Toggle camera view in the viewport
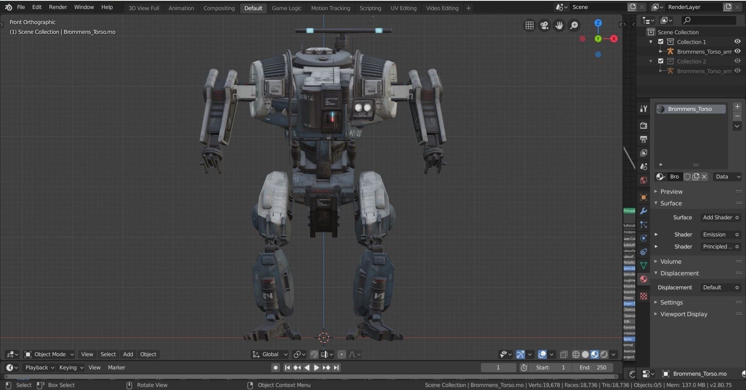 (x=544, y=25)
